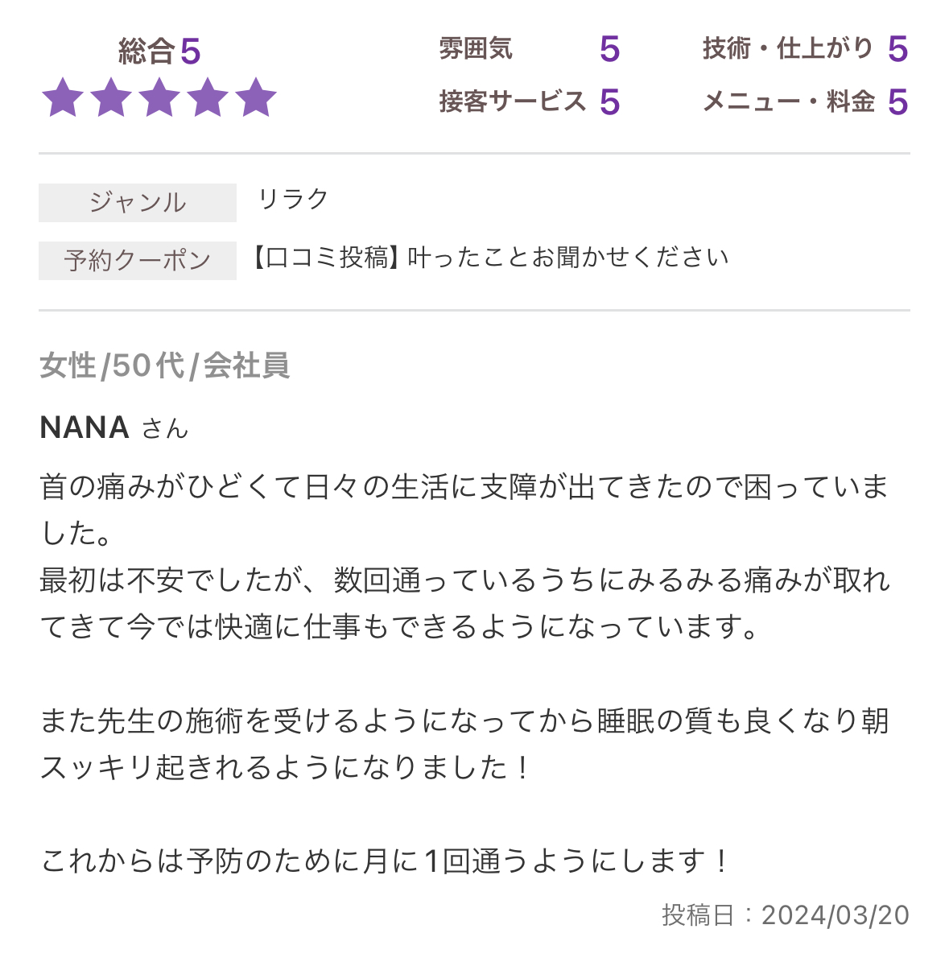This screenshot has height=962, width=949.
Task: Click the 予約クーポン label box
Action: pyautogui.click(x=138, y=260)
